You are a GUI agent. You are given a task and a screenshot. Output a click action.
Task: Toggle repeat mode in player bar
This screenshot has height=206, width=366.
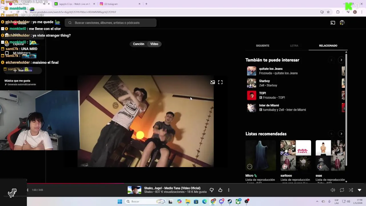click(342, 190)
